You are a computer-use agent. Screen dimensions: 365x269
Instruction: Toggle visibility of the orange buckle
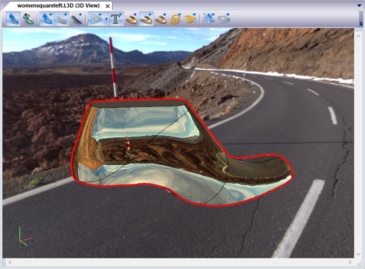[x=176, y=19]
